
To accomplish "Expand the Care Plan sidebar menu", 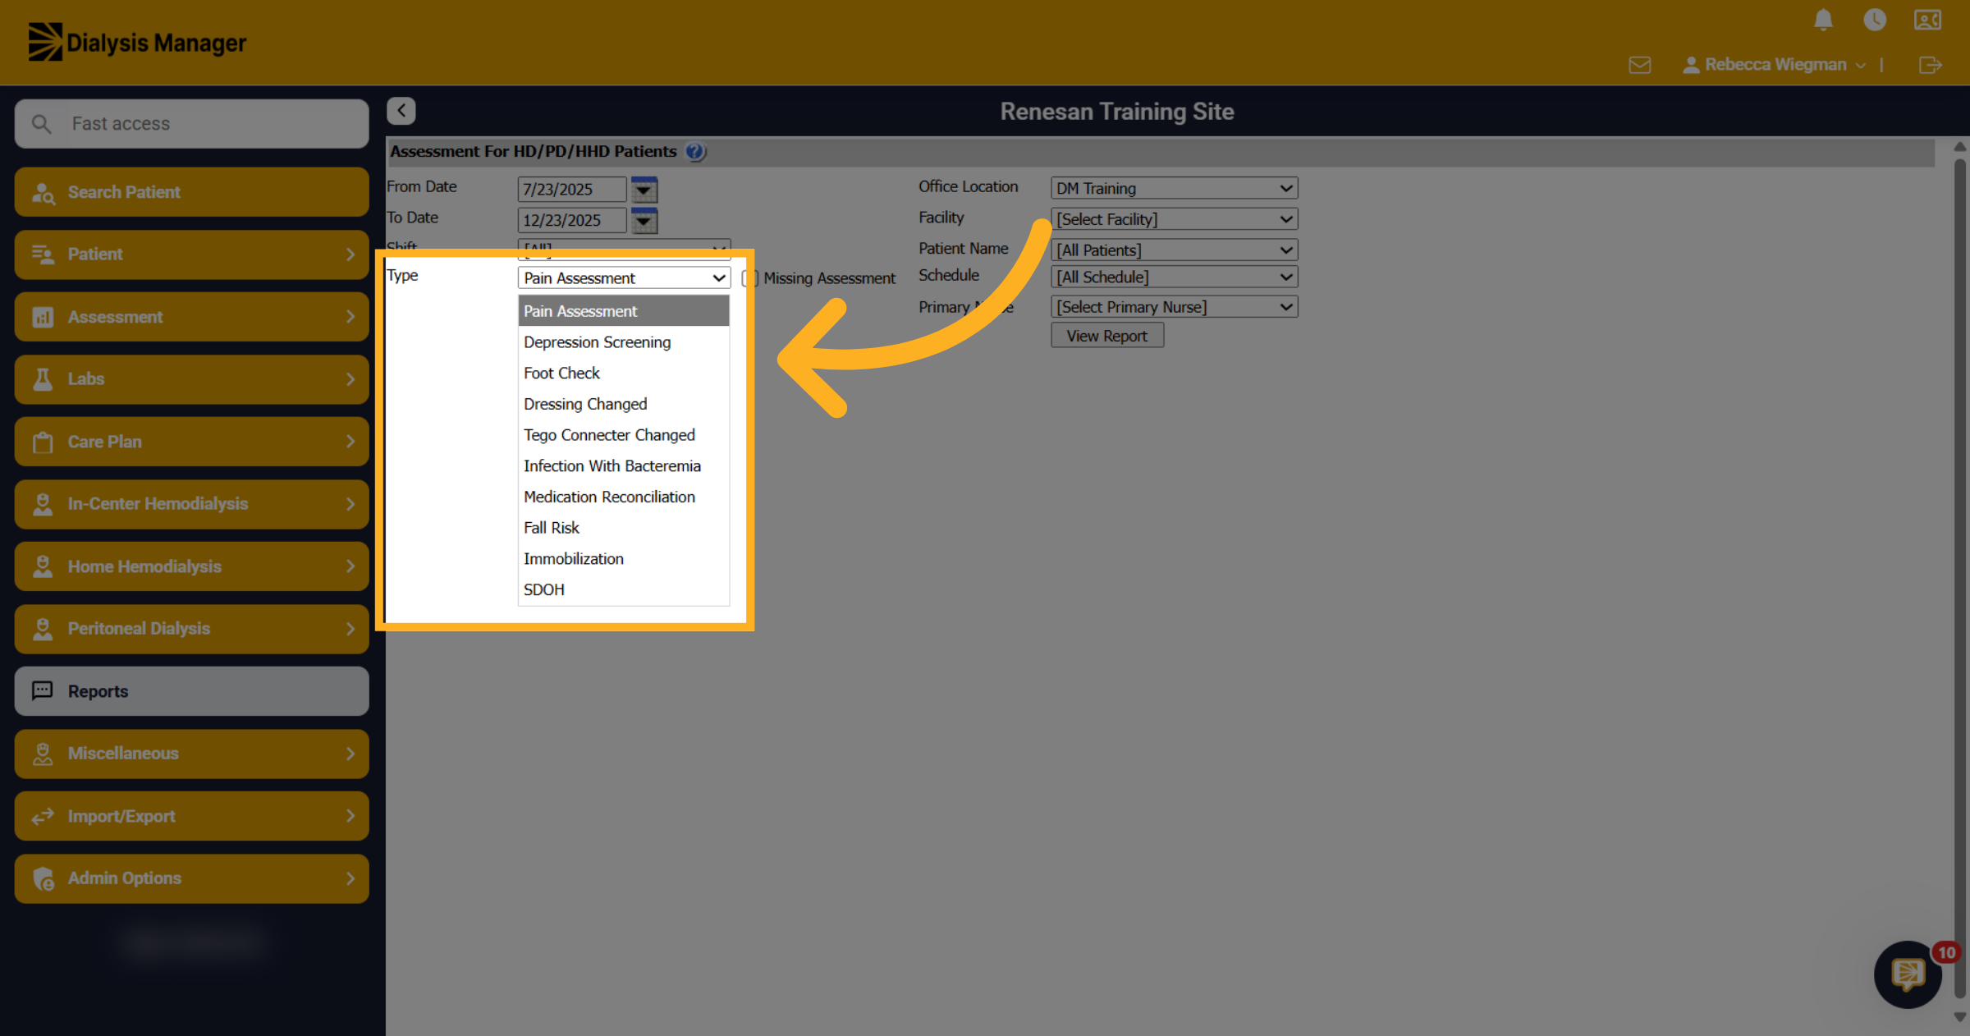I will [191, 442].
